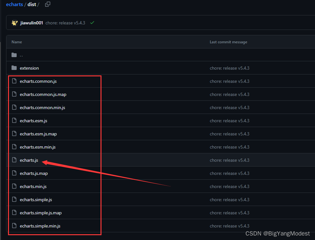Click the extension folder icon
The image size is (315, 240).
coord(14,68)
